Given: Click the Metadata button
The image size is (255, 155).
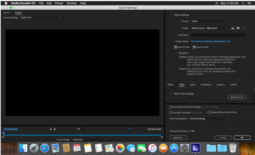Looking at the screenshot, I should [178, 138].
